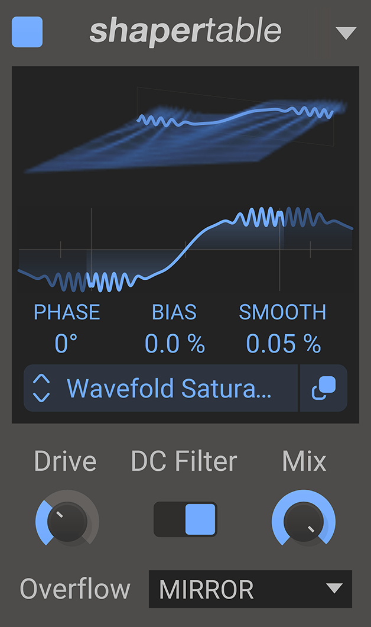
Task: Click the Drive label
Action: 66,462
